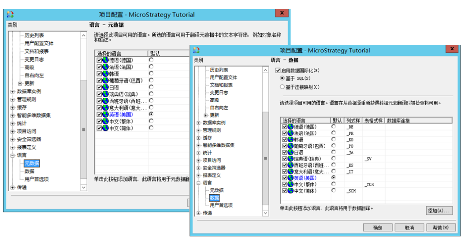Image resolution: width=476 pixels, height=241 pixels.
Task: Click globe icon for 瑞典语(瑞典) in front window
Action: click(290, 159)
